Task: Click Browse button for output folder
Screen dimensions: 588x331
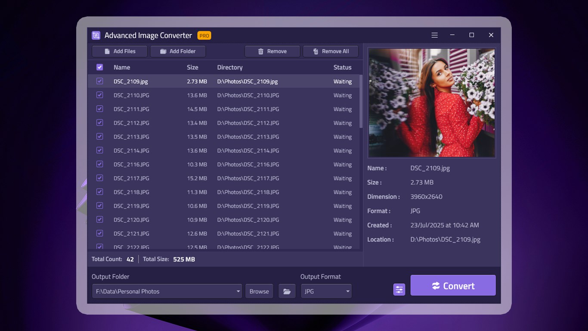Action: [x=259, y=291]
